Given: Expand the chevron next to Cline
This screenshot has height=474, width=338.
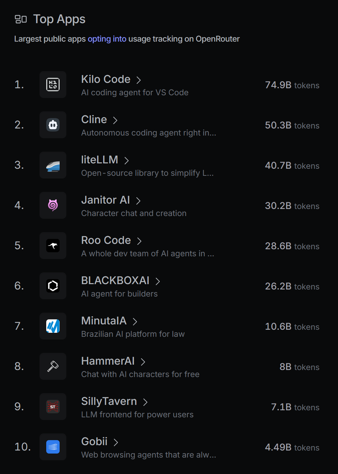Looking at the screenshot, I should 115,120.
